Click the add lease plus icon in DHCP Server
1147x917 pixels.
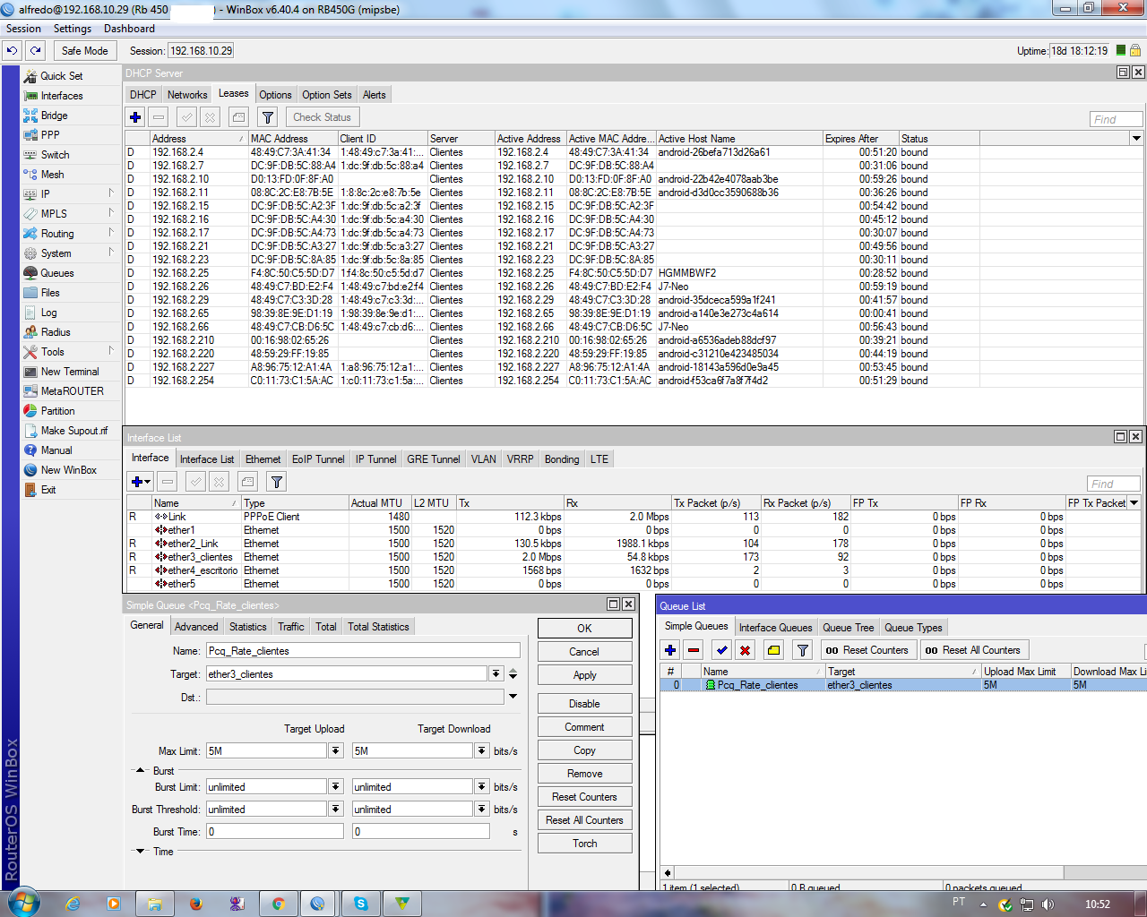click(135, 117)
